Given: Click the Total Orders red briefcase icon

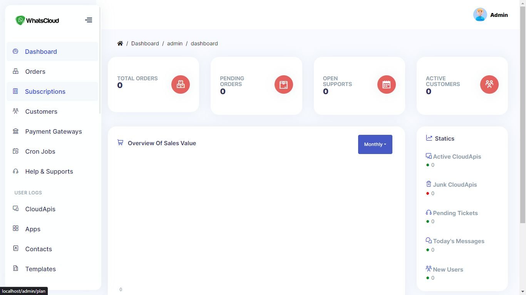Looking at the screenshot, I should [180, 84].
